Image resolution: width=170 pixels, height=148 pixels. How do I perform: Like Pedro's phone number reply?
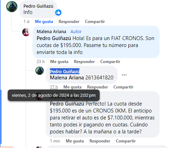(x=73, y=87)
